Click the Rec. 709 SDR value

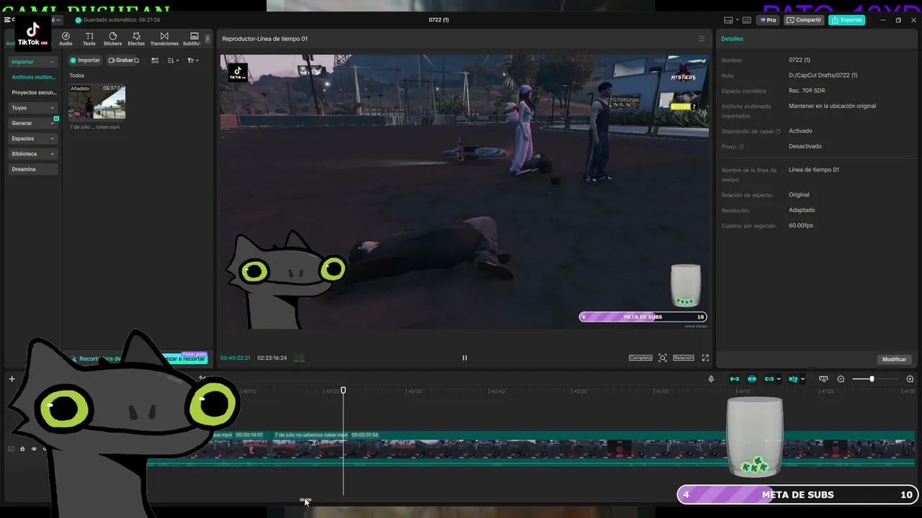(x=807, y=91)
